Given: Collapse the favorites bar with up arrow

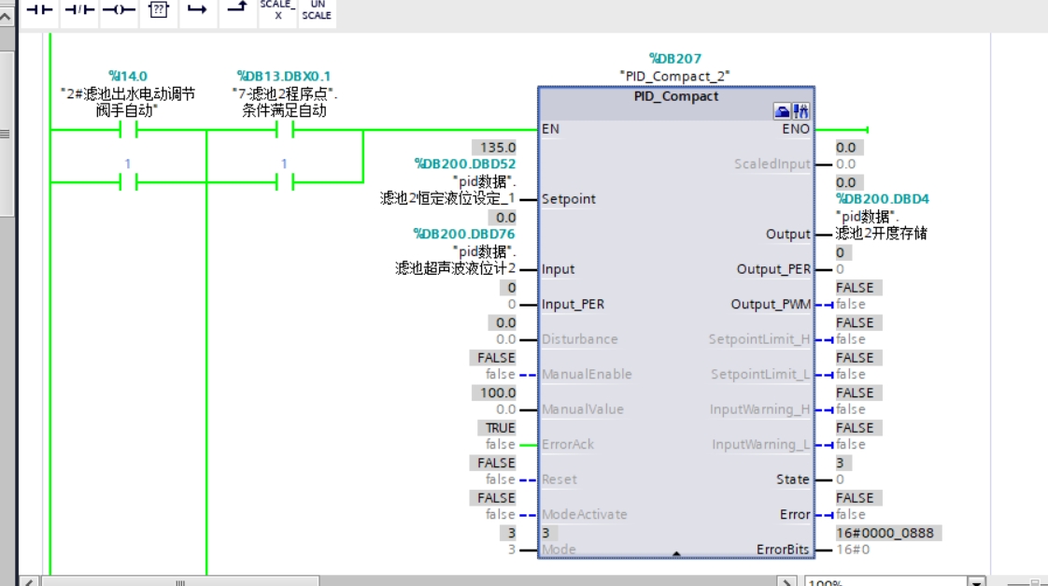Looking at the screenshot, I should pos(7,15).
